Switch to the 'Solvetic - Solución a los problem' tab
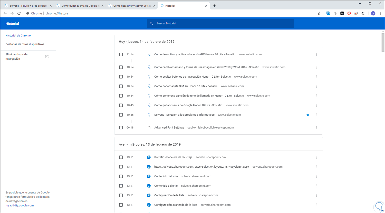 (x=28, y=6)
